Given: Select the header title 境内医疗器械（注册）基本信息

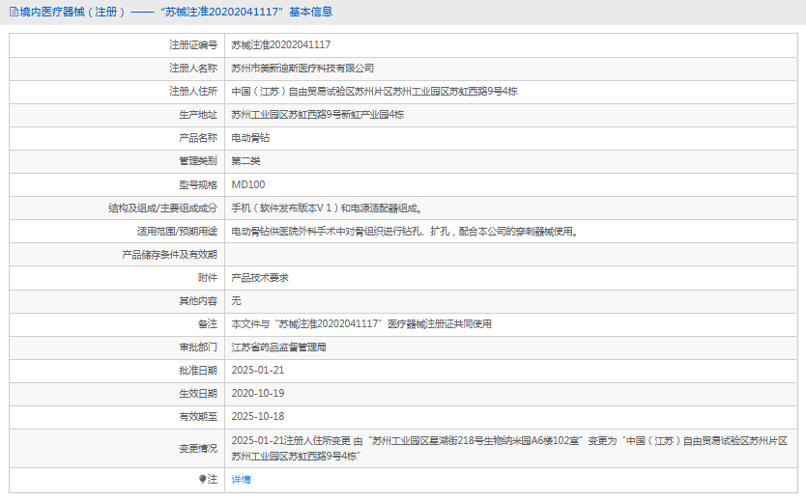Looking at the screenshot, I should tap(176, 12).
